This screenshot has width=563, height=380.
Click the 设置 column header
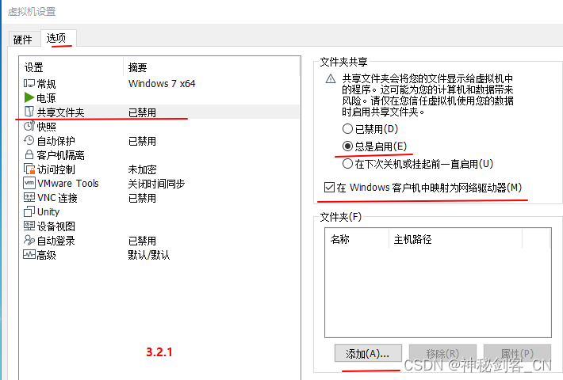click(x=34, y=67)
